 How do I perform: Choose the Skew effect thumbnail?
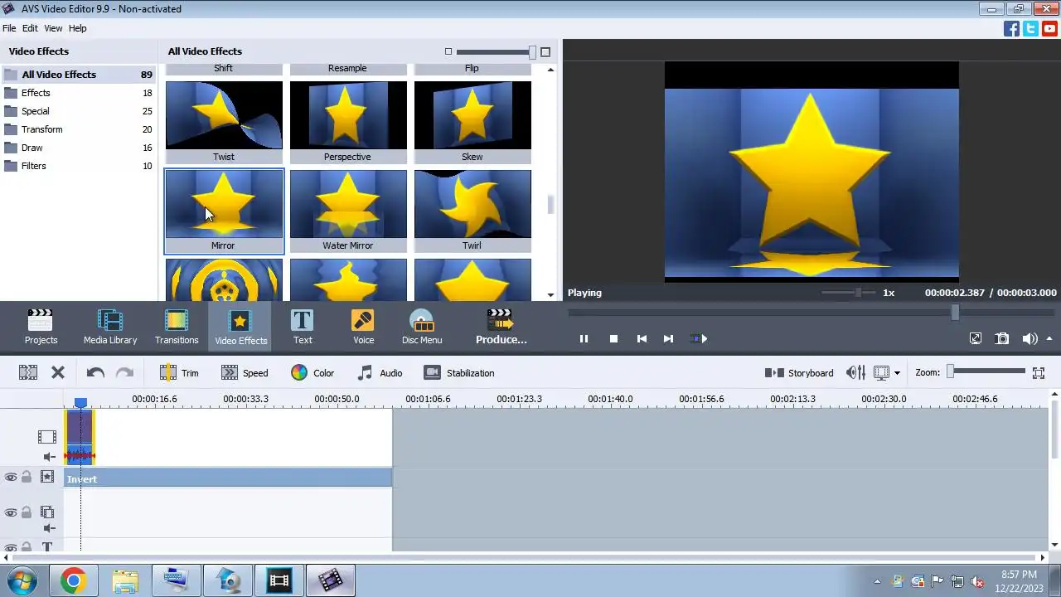click(x=472, y=122)
